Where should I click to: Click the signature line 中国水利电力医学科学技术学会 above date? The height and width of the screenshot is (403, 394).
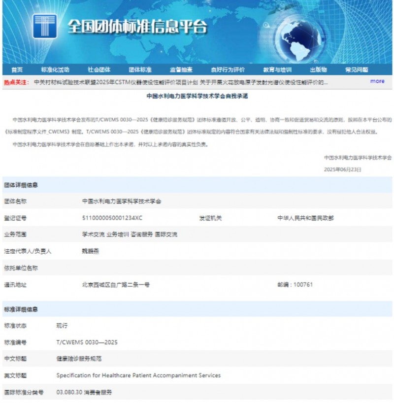coord(358,158)
